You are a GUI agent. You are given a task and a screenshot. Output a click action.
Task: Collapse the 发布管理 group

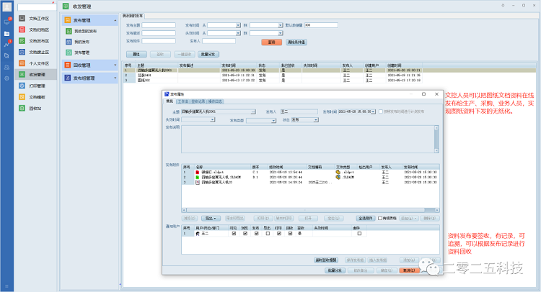tap(115, 21)
